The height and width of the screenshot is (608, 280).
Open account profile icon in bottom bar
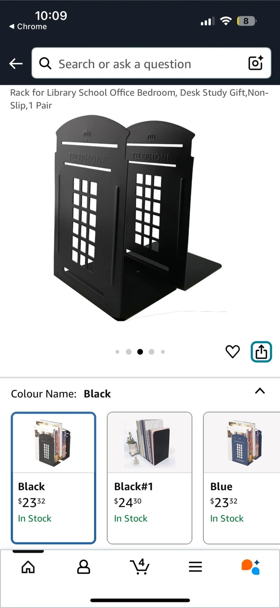pyautogui.click(x=83, y=567)
